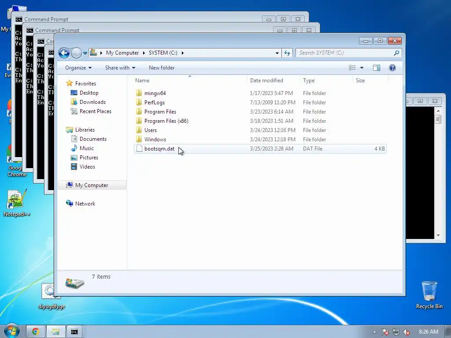Click the 3/25/2023 2:28 AM date cell
The width and height of the screenshot is (451, 338).
[271, 149]
